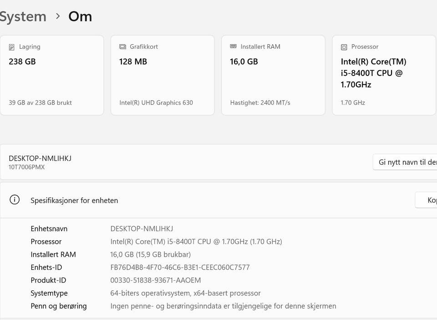Click the Enhets-ID label

click(46, 267)
